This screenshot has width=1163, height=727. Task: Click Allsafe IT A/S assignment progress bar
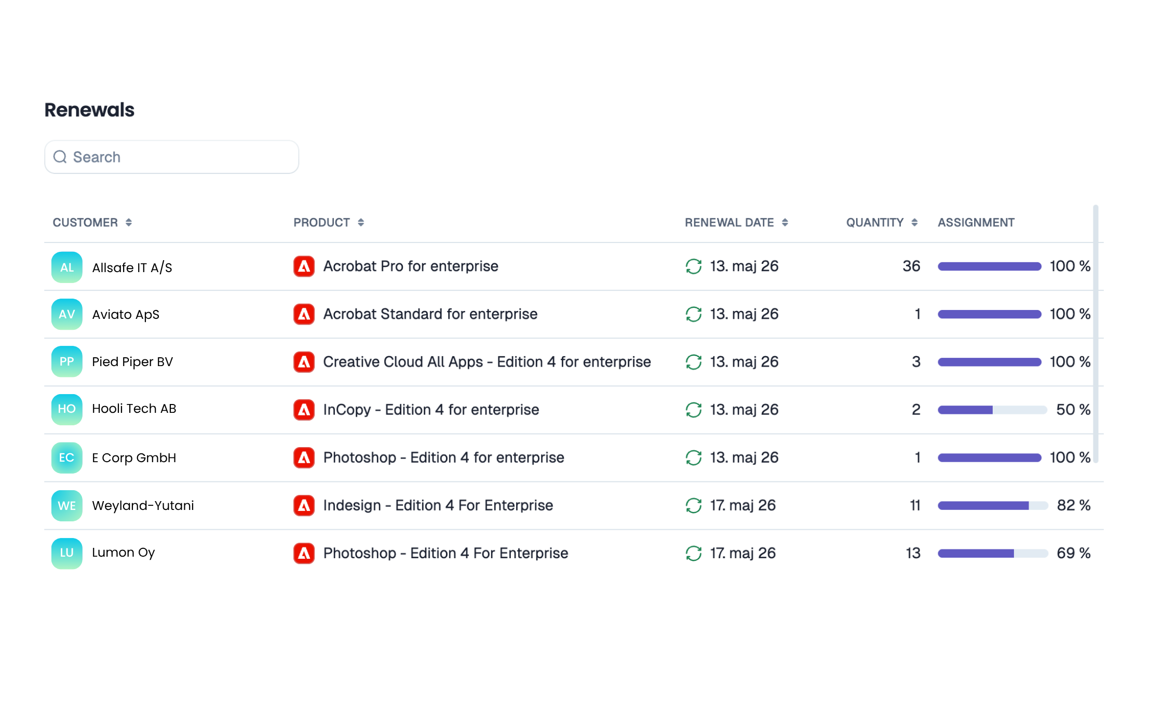click(990, 266)
